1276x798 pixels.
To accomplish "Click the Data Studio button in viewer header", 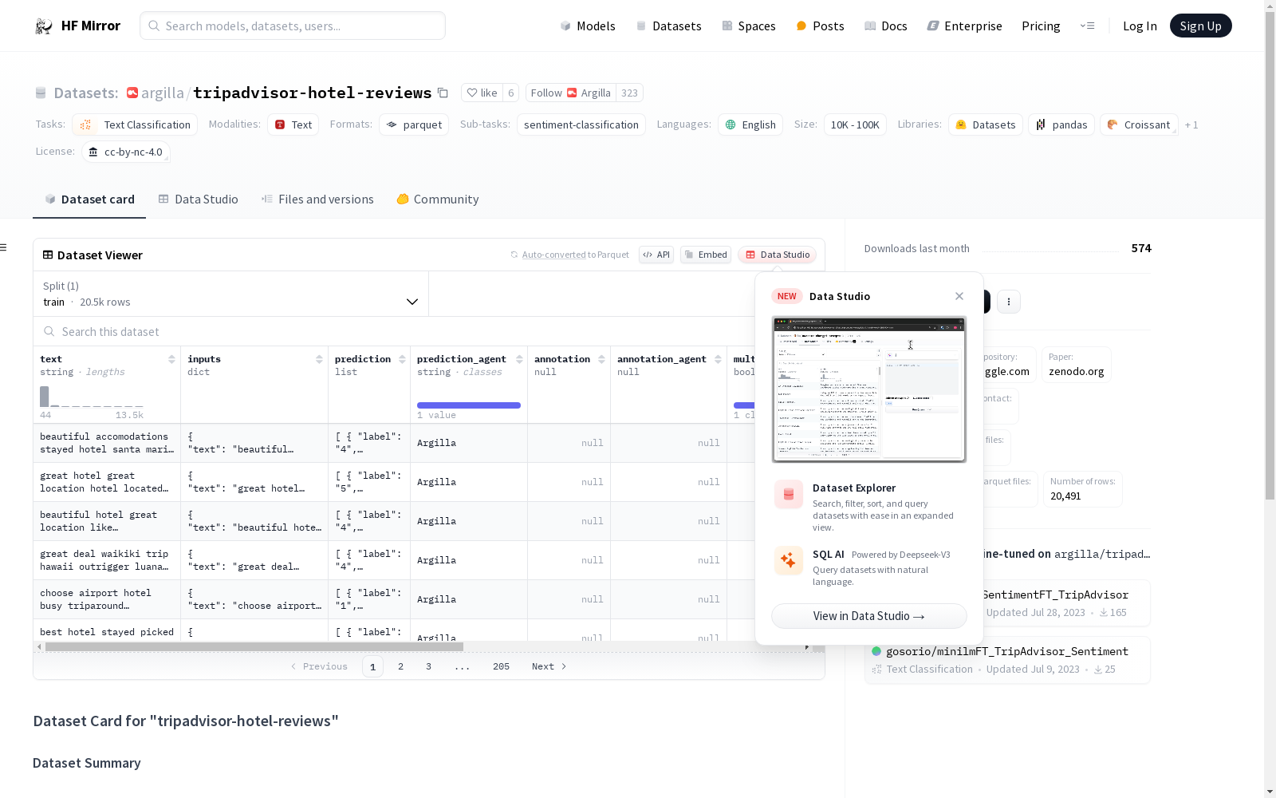I will (x=778, y=255).
